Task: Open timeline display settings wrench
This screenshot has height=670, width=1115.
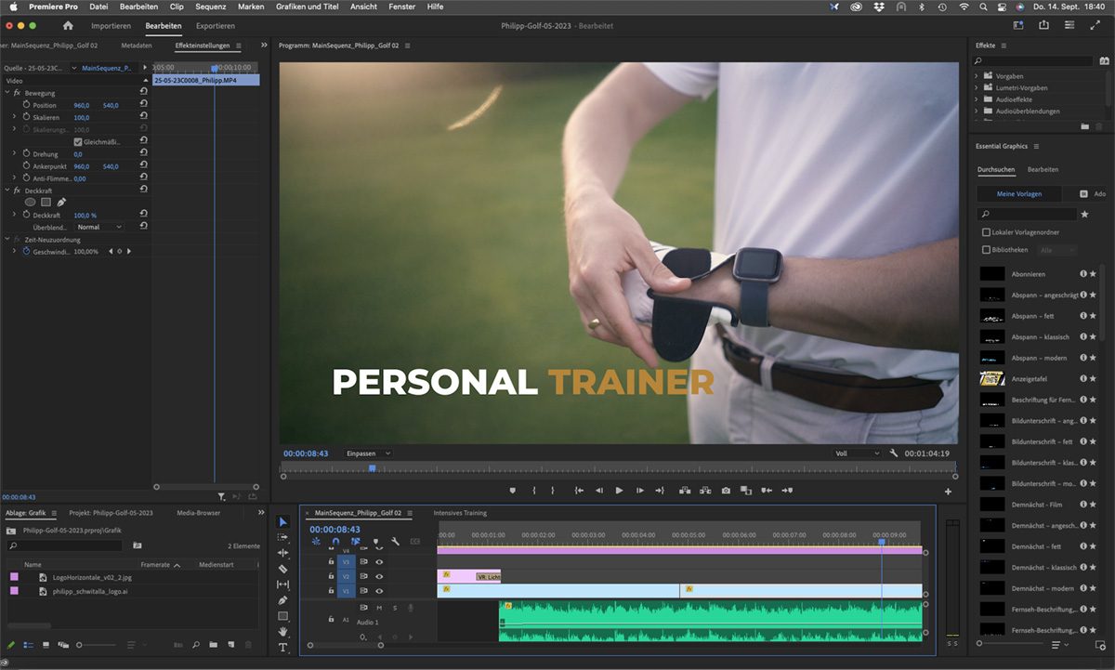Action: pos(395,542)
